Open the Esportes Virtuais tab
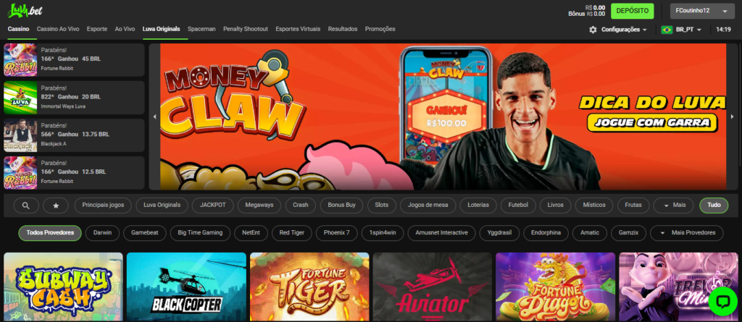 point(298,29)
